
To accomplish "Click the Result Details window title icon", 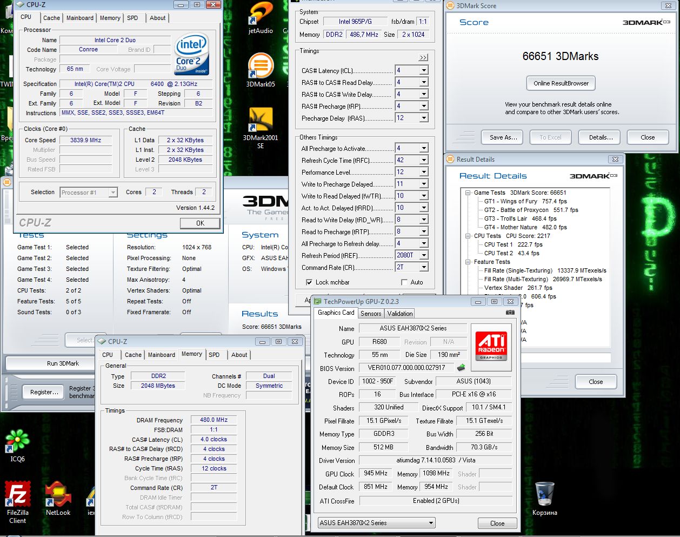I will [x=450, y=160].
